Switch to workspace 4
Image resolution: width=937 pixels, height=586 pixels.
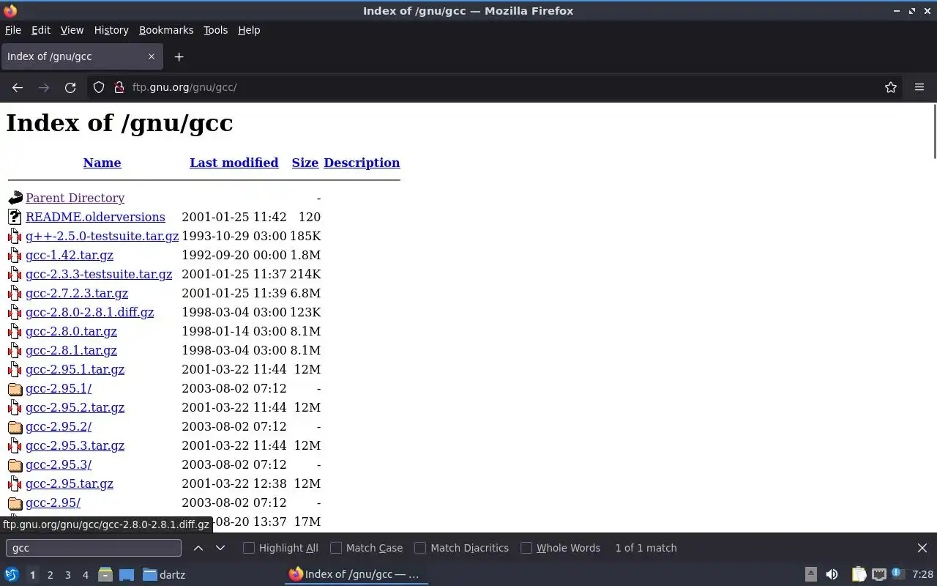[x=85, y=575]
